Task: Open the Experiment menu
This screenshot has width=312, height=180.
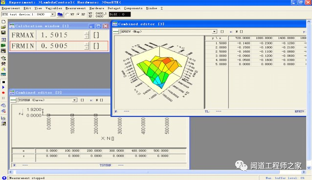Action: [x=11, y=8]
